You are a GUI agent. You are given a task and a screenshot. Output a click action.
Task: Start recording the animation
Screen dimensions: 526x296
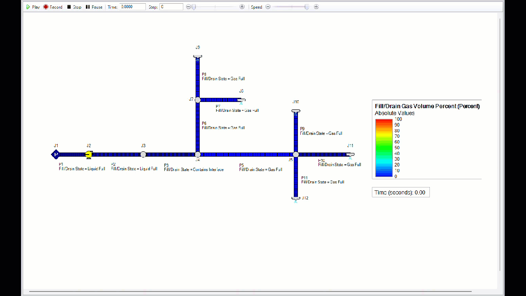pyautogui.click(x=53, y=7)
